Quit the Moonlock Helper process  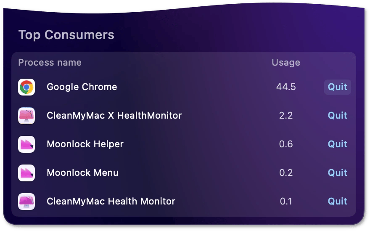[338, 144]
